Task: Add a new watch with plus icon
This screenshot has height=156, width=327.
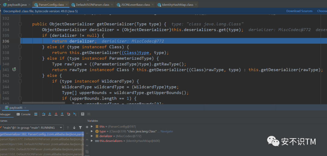Action: click(x=87, y=127)
